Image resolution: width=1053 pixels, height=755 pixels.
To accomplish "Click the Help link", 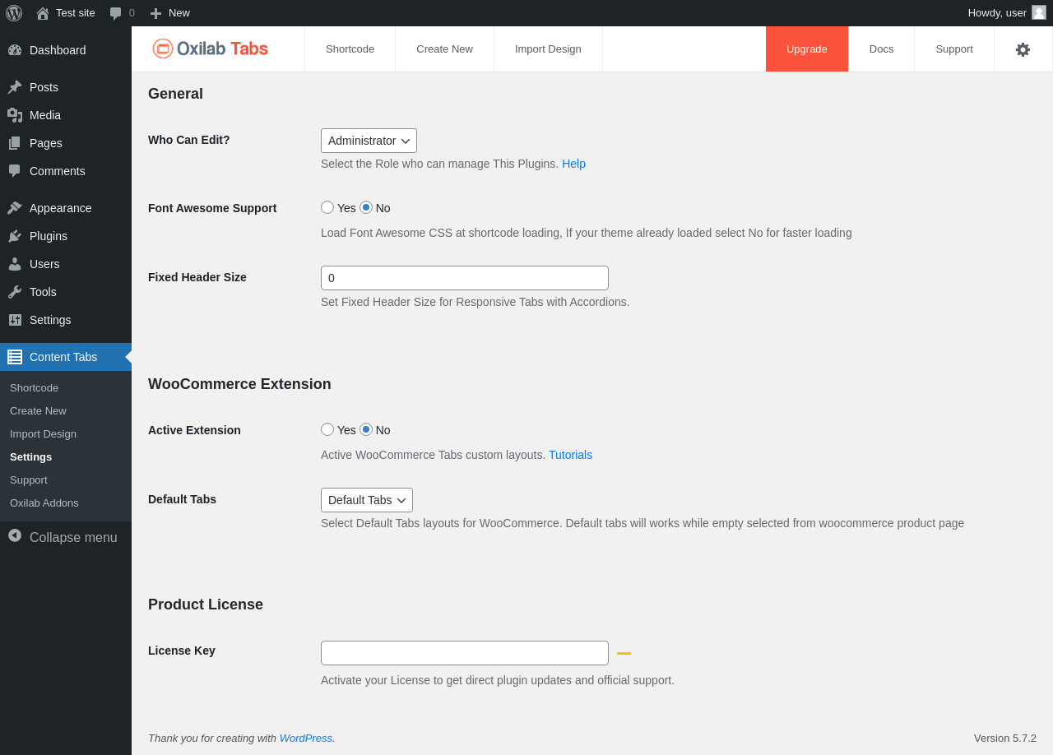I will click(573, 164).
